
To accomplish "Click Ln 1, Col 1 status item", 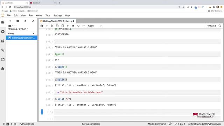I will click(x=180, y=124).
